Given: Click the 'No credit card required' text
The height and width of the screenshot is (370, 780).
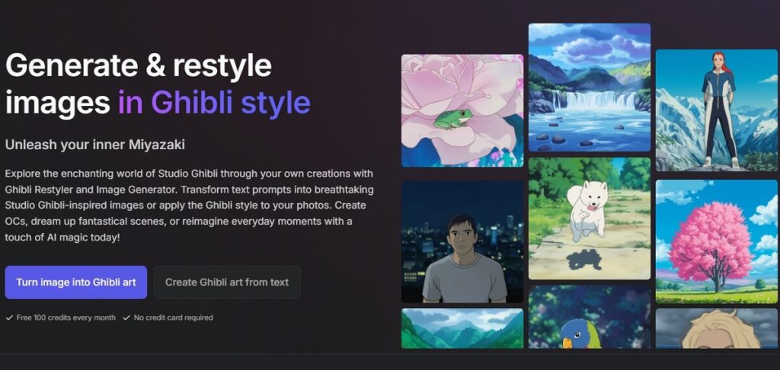Looking at the screenshot, I should (173, 317).
